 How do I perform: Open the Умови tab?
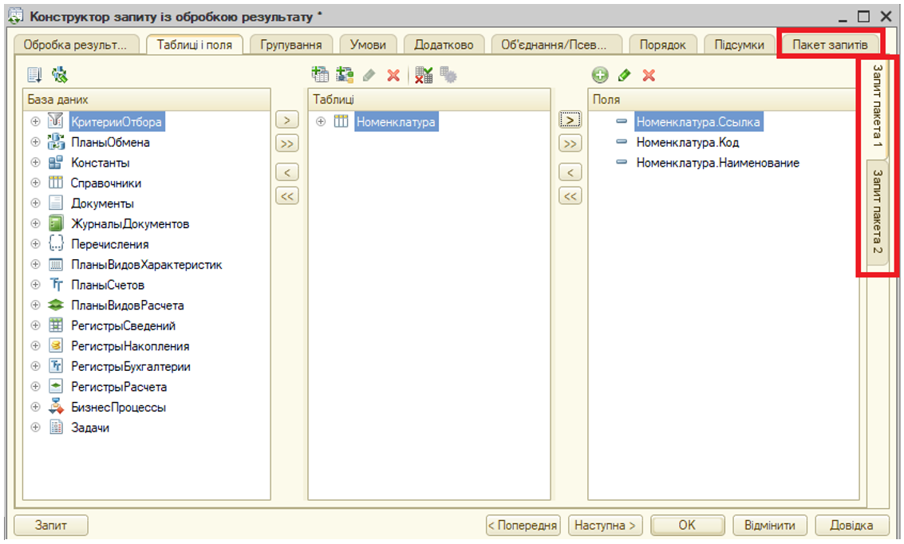click(367, 45)
